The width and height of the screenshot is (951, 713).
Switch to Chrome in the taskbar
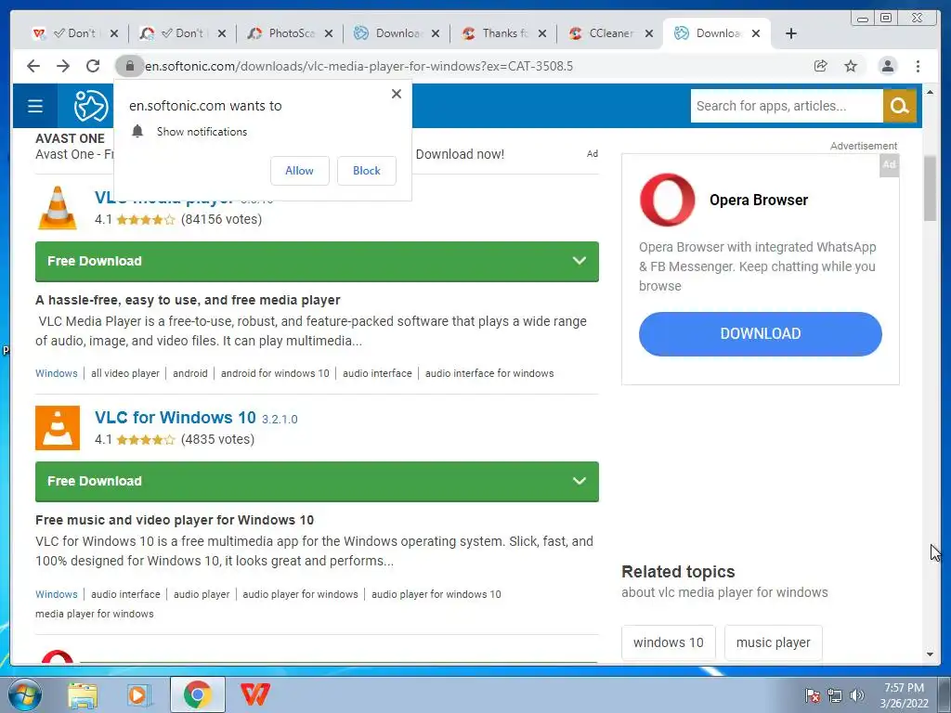198,694
